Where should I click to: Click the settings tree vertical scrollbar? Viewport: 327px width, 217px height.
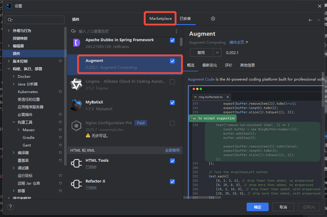coord(65,96)
